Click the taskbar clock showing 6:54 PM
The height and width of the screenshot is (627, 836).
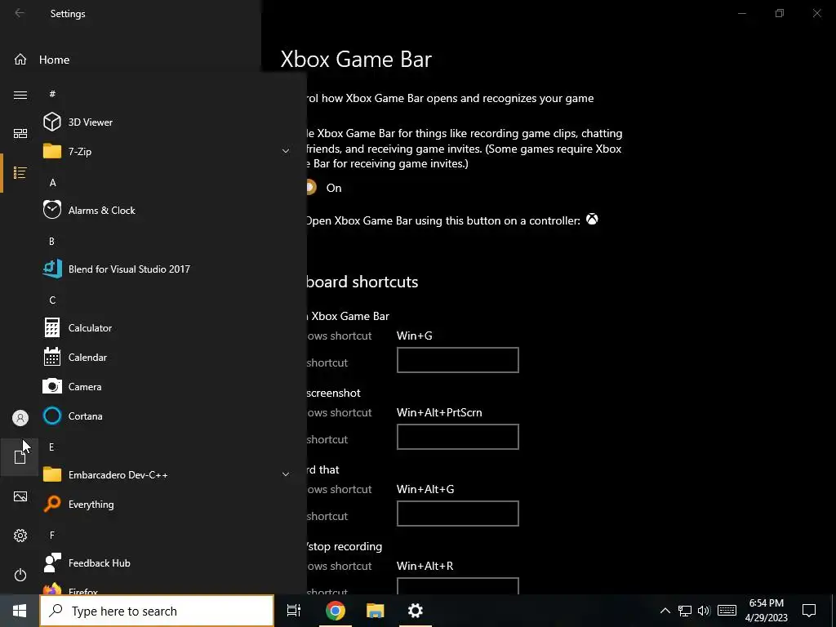[x=766, y=611]
